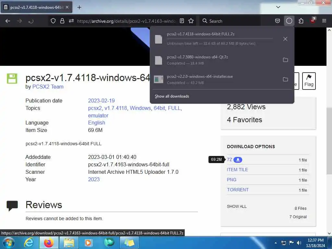Viewport: 332px width, 249px height.
Task: Open the PCSX2 Team uploader link
Action: [x=48, y=87]
